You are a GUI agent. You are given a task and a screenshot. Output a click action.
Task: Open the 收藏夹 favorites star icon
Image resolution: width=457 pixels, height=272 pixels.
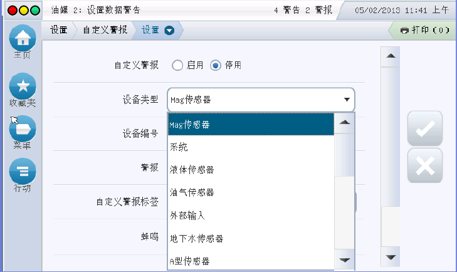[23, 85]
